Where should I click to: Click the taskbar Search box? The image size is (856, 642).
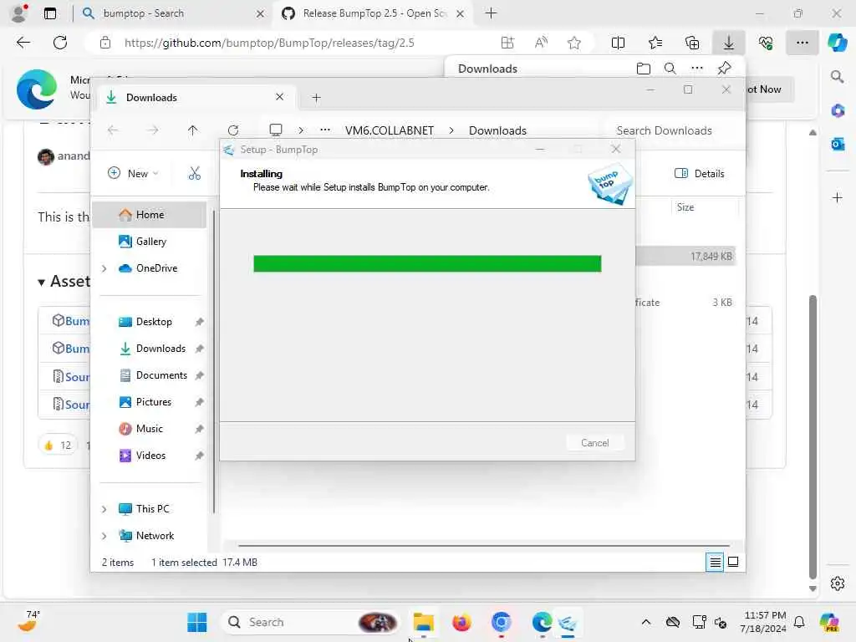pyautogui.click(x=311, y=622)
